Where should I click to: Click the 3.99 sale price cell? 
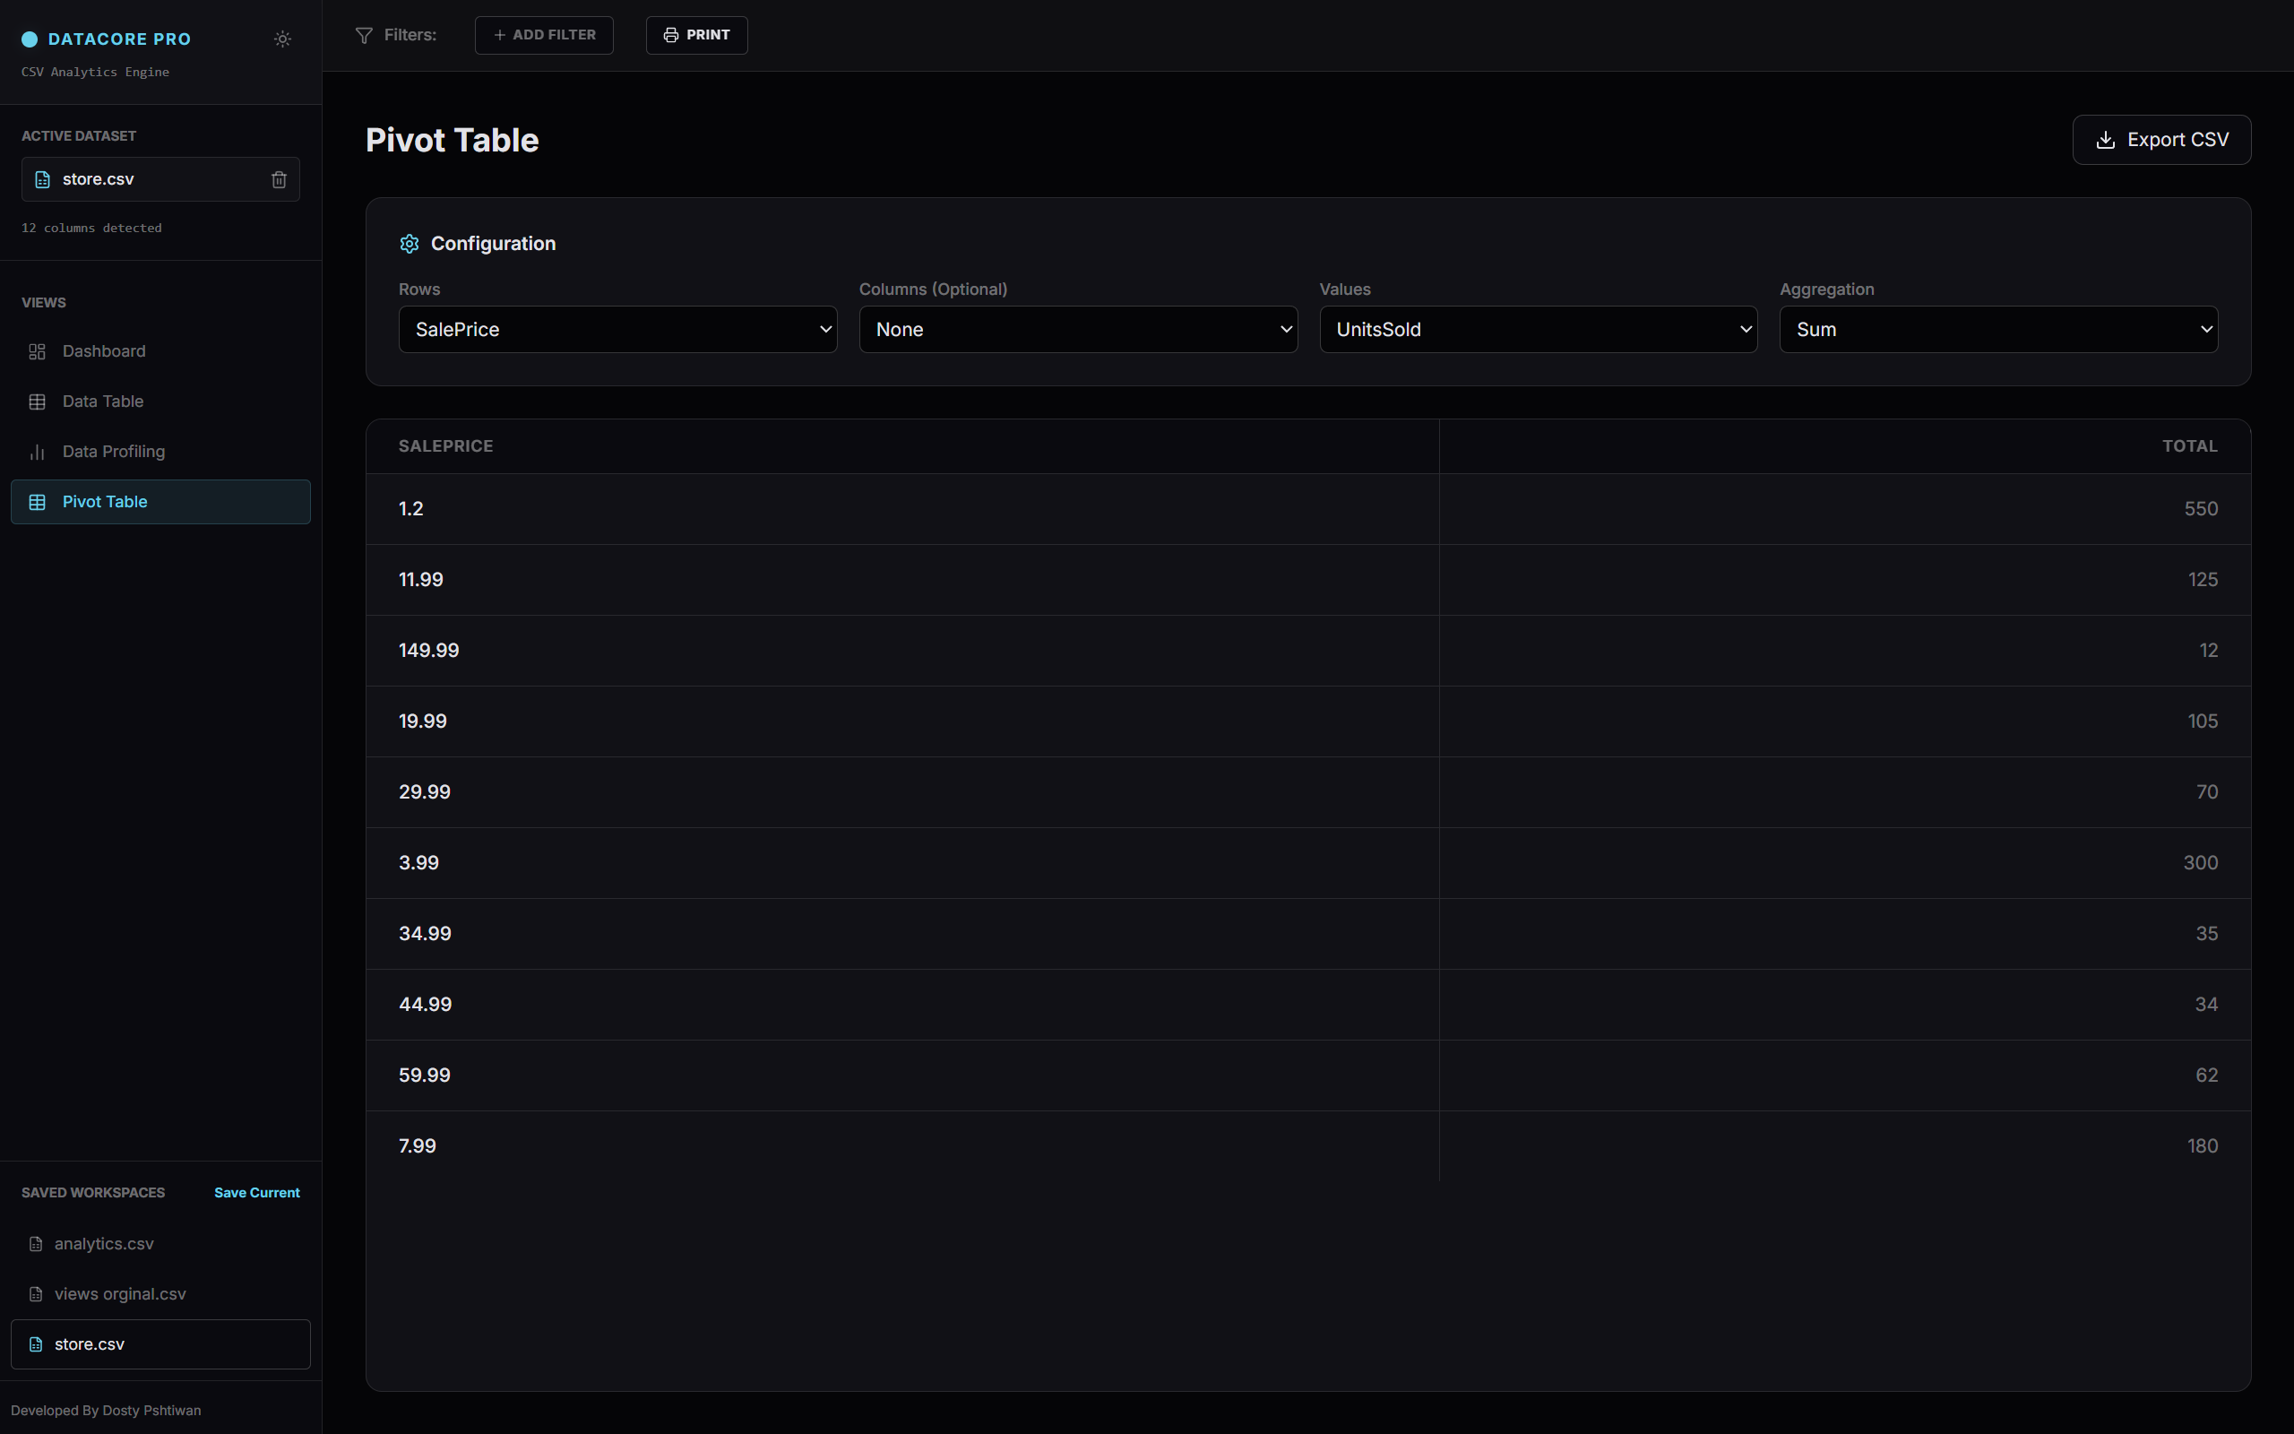click(902, 863)
